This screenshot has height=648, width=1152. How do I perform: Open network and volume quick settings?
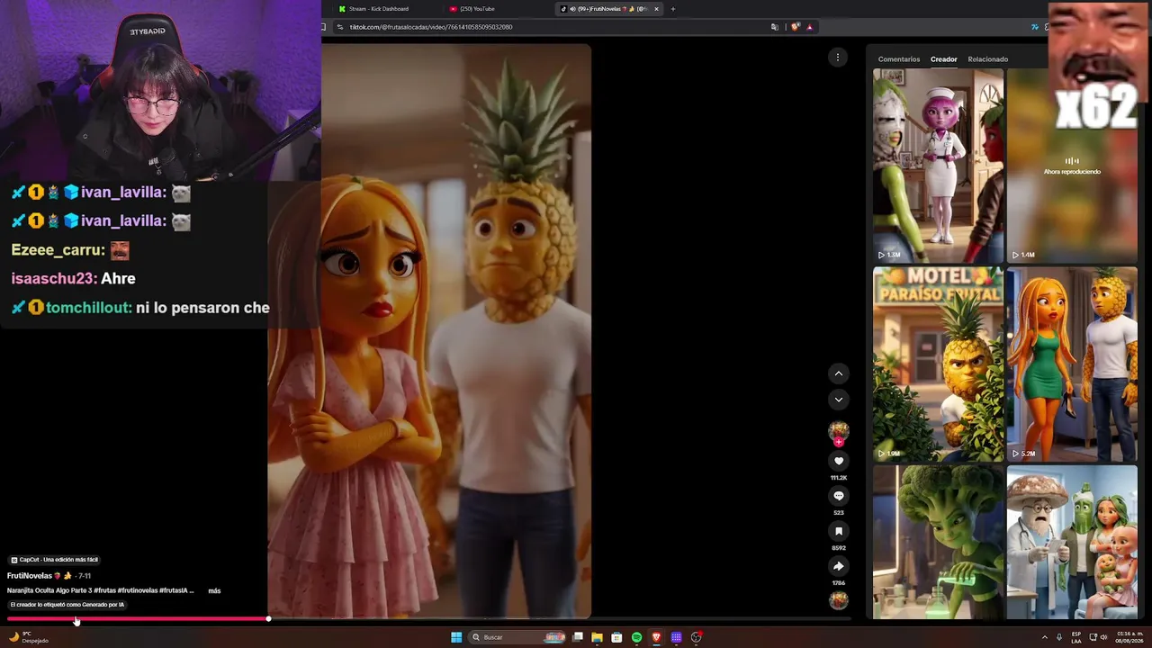pyautogui.click(x=1098, y=637)
